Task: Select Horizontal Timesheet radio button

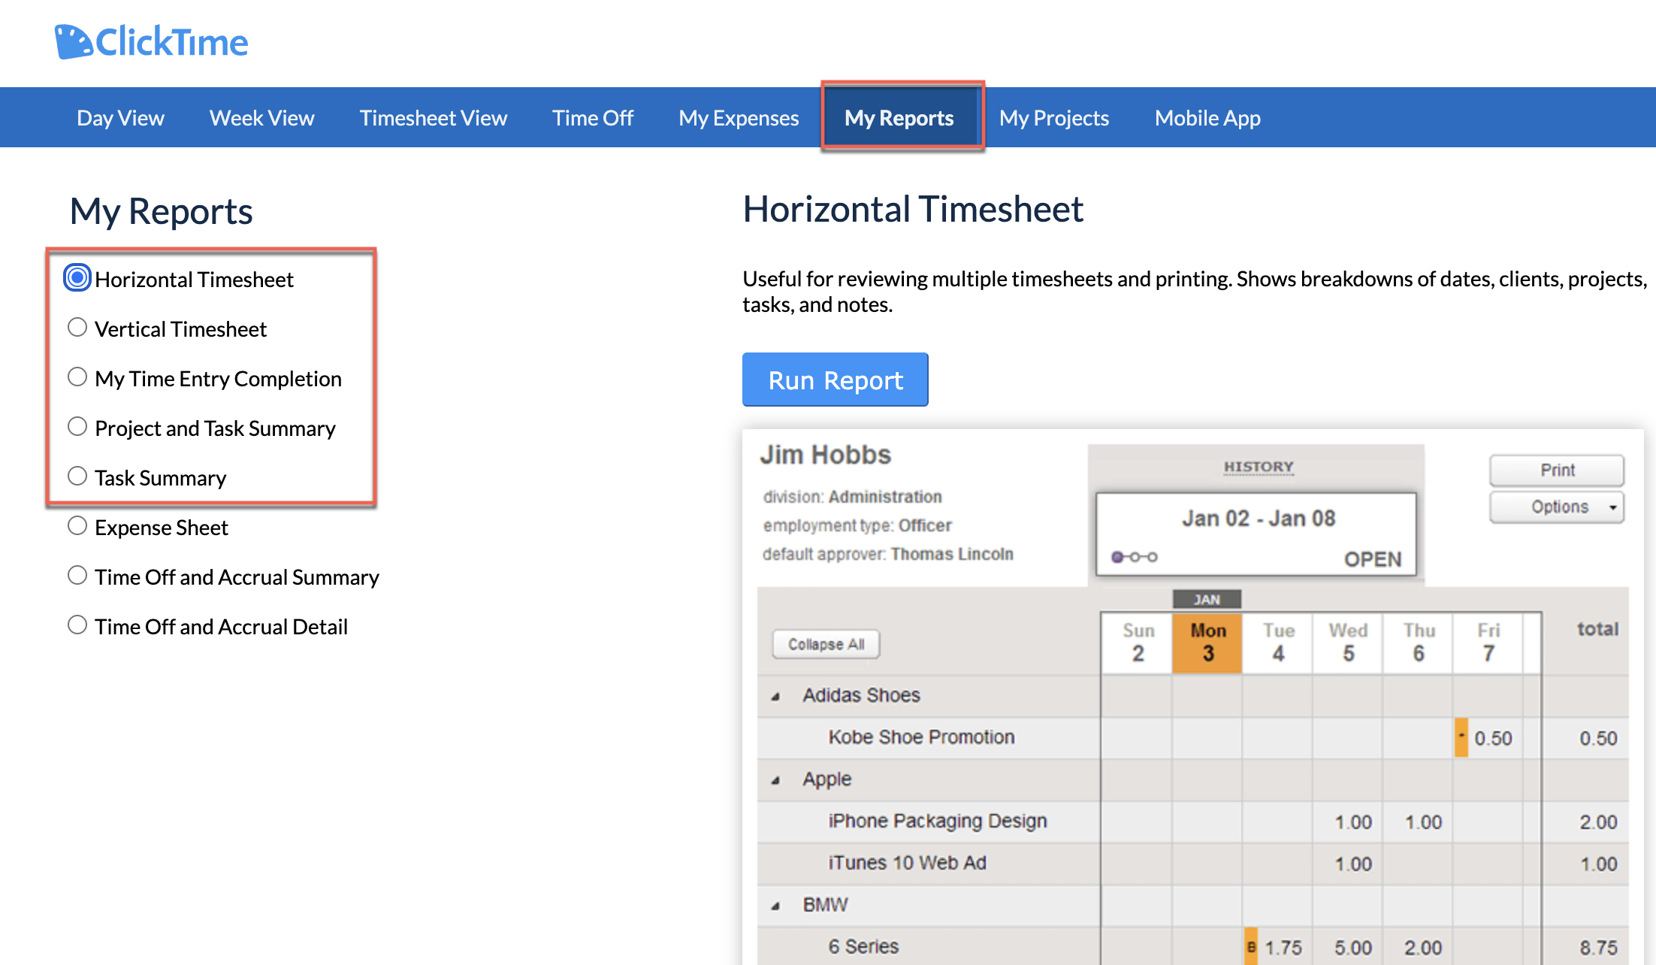Action: 77,278
